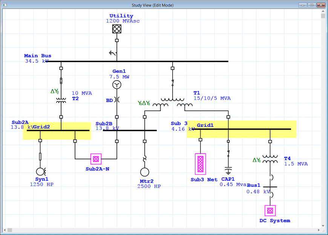This screenshot has height=235, width=328.
Task: Select the Main Bus bar
Action: (x=137, y=61)
